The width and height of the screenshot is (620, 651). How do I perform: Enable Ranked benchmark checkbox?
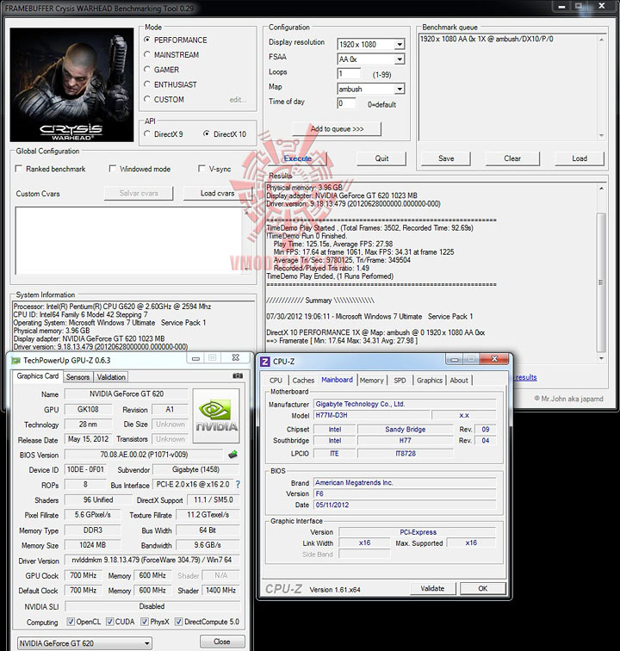coord(19,169)
